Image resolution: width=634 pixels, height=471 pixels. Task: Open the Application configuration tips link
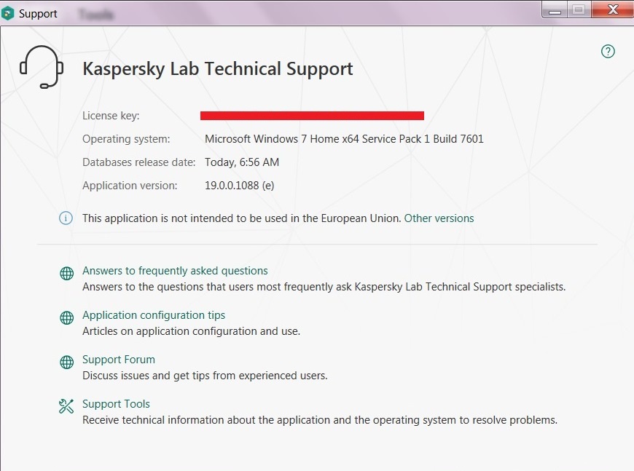pos(154,315)
